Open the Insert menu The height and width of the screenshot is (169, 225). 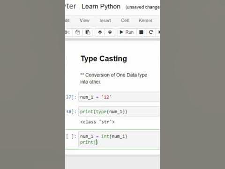coord(105,21)
